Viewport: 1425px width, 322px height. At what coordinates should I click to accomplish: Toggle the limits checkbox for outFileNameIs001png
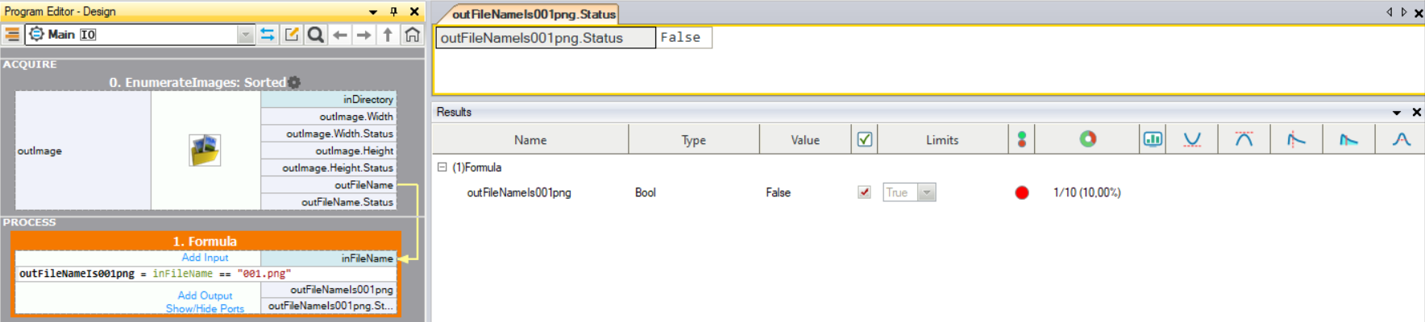(864, 192)
